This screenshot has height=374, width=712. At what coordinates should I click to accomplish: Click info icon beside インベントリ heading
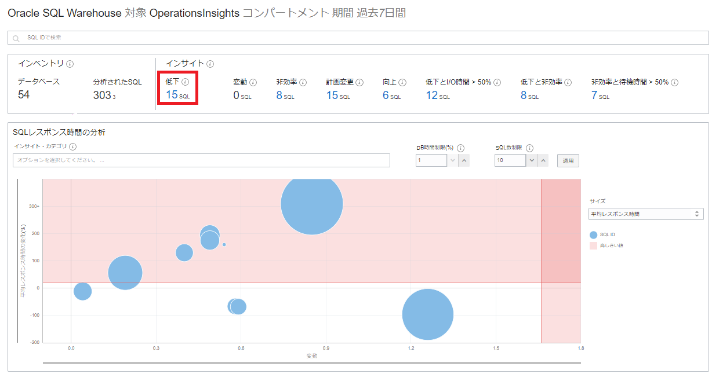click(70, 64)
